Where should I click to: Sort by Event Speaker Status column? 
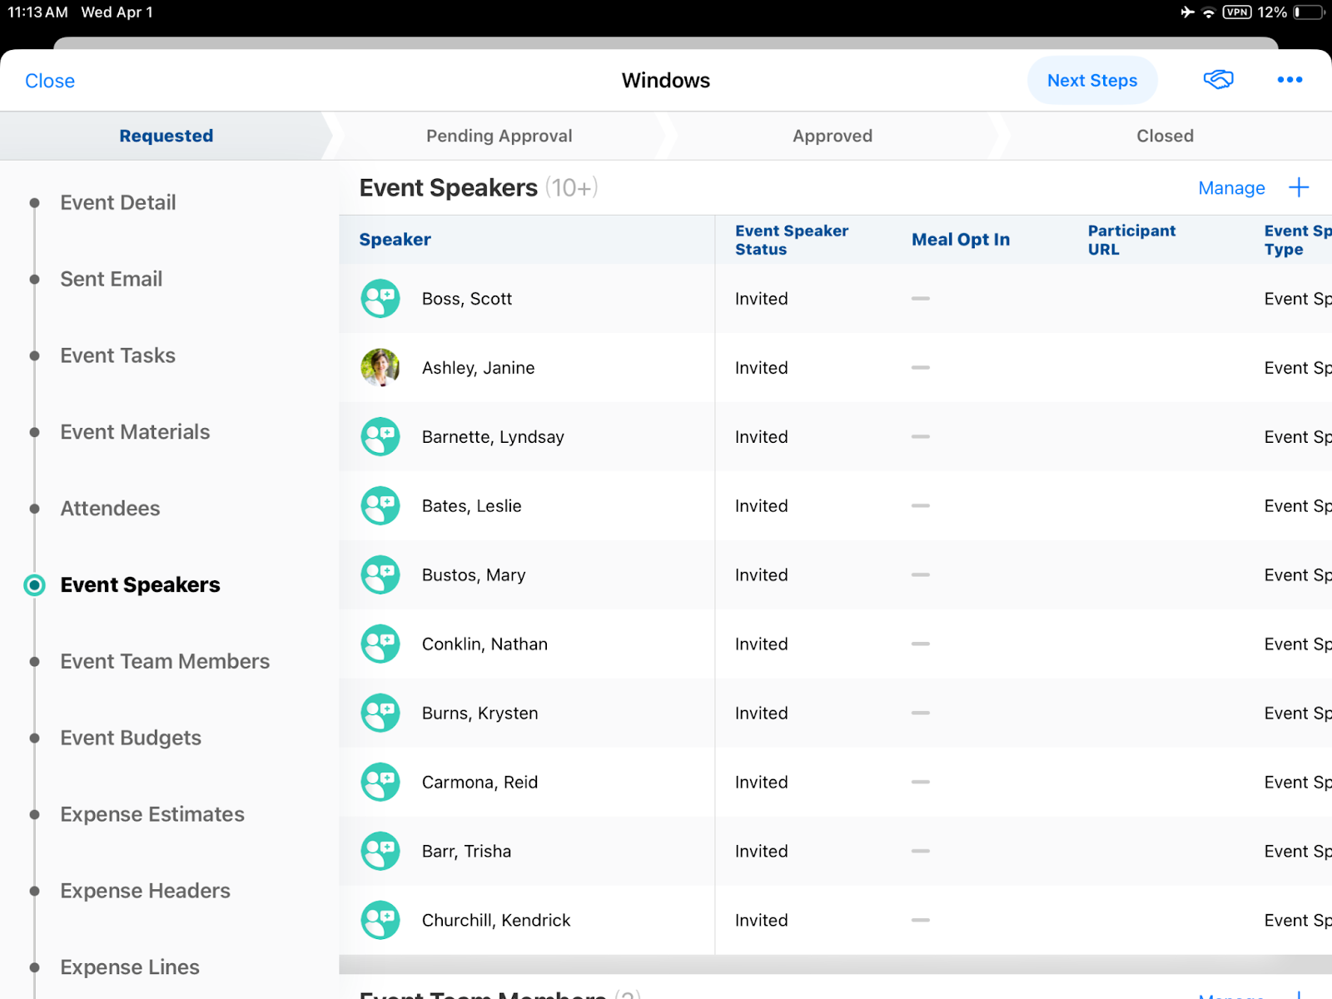pos(791,240)
